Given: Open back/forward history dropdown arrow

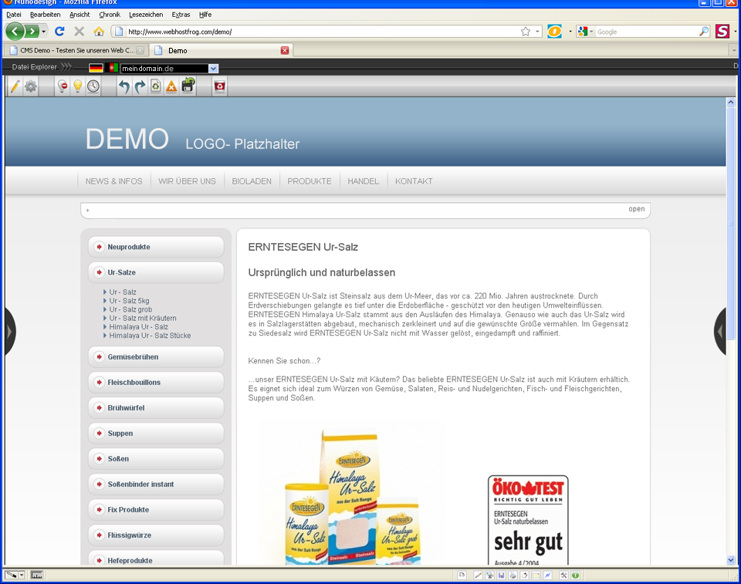Looking at the screenshot, I should pyautogui.click(x=43, y=32).
